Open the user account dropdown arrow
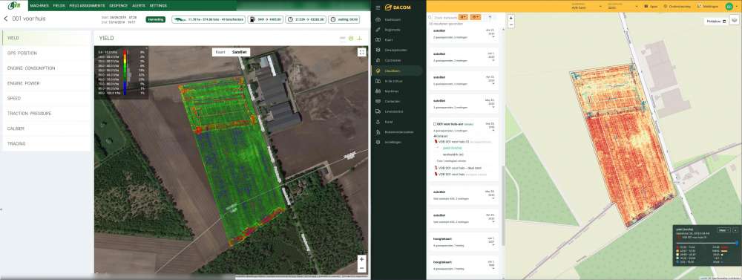This screenshot has height=280, width=742. pos(736,7)
